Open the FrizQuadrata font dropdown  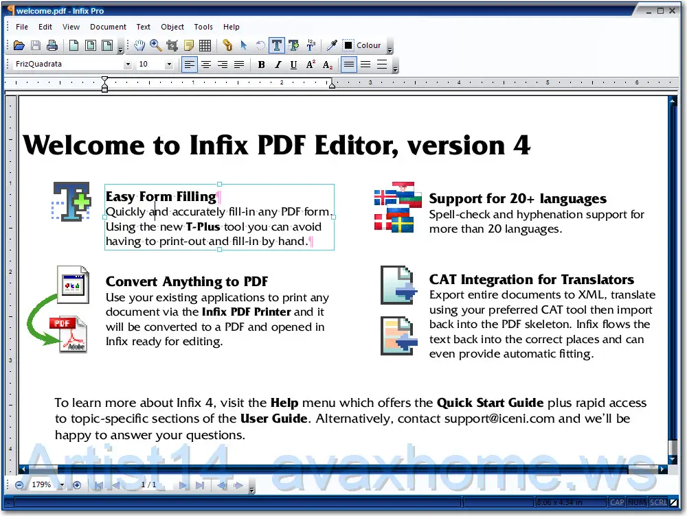click(128, 64)
